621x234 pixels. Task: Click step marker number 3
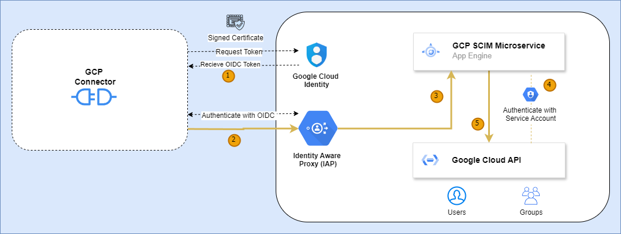point(437,97)
